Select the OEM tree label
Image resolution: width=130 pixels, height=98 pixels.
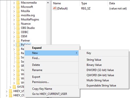(24, 36)
